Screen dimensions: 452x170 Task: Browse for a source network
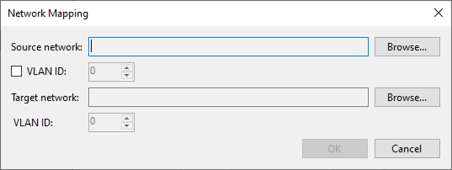407,47
